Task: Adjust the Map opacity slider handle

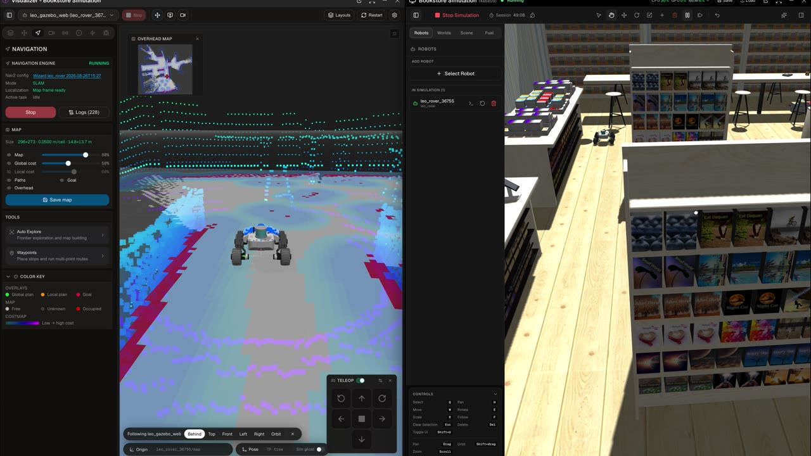Action: click(x=86, y=155)
